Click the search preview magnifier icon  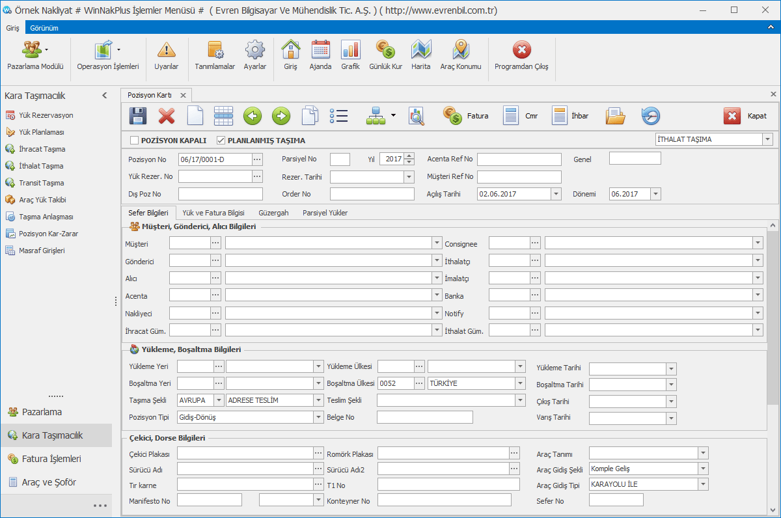pyautogui.click(x=417, y=116)
